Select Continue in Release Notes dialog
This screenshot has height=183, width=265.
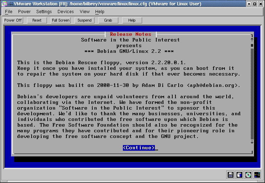[x=139, y=148]
